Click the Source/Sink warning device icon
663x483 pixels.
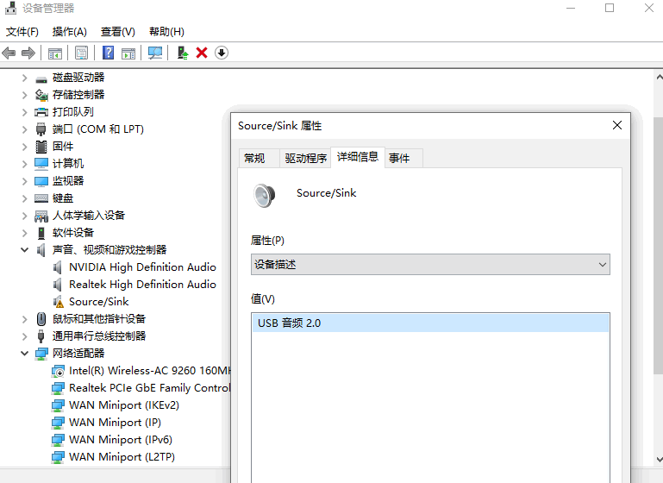click(x=58, y=302)
